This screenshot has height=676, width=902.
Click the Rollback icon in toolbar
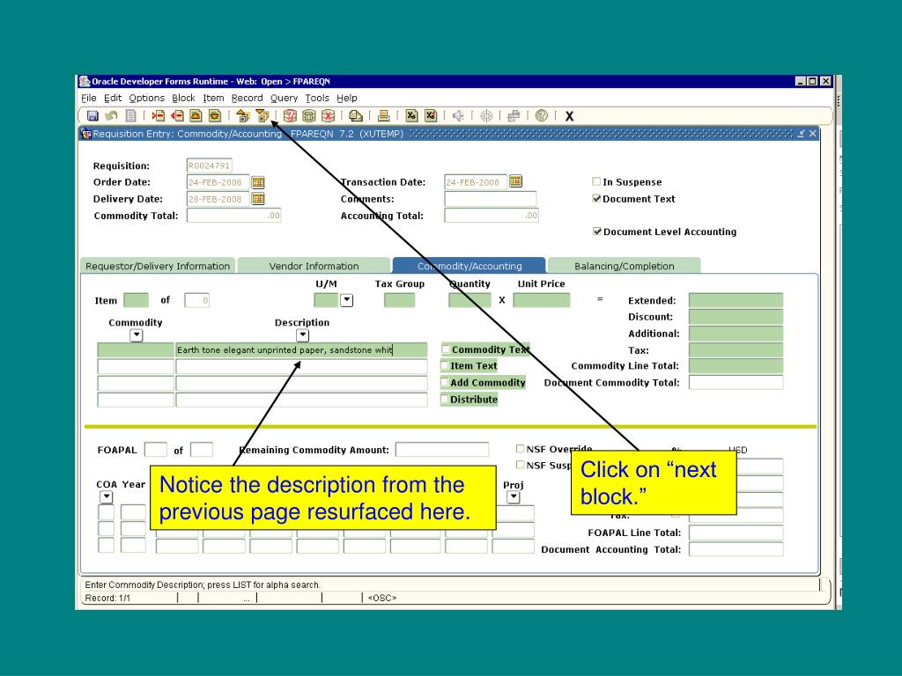point(111,115)
